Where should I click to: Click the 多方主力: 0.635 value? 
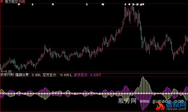(x=86, y=75)
